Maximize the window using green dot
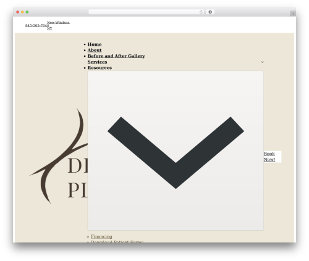309x261 pixels. [x=27, y=12]
